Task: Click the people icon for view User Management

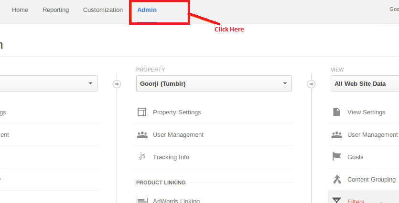Action: pos(337,135)
